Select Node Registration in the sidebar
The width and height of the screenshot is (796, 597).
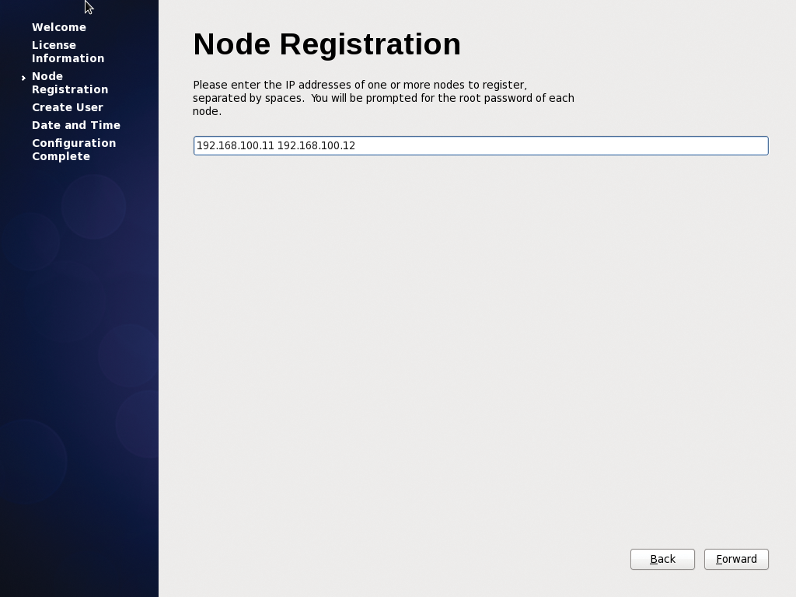tap(70, 82)
